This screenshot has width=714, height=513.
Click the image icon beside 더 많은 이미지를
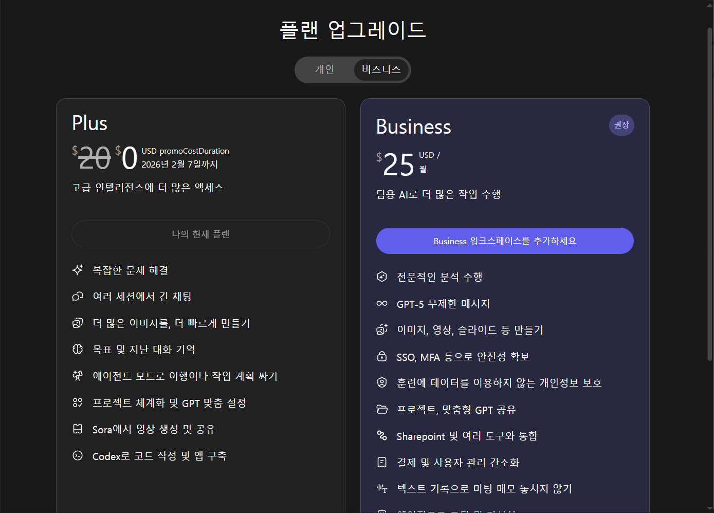click(78, 323)
